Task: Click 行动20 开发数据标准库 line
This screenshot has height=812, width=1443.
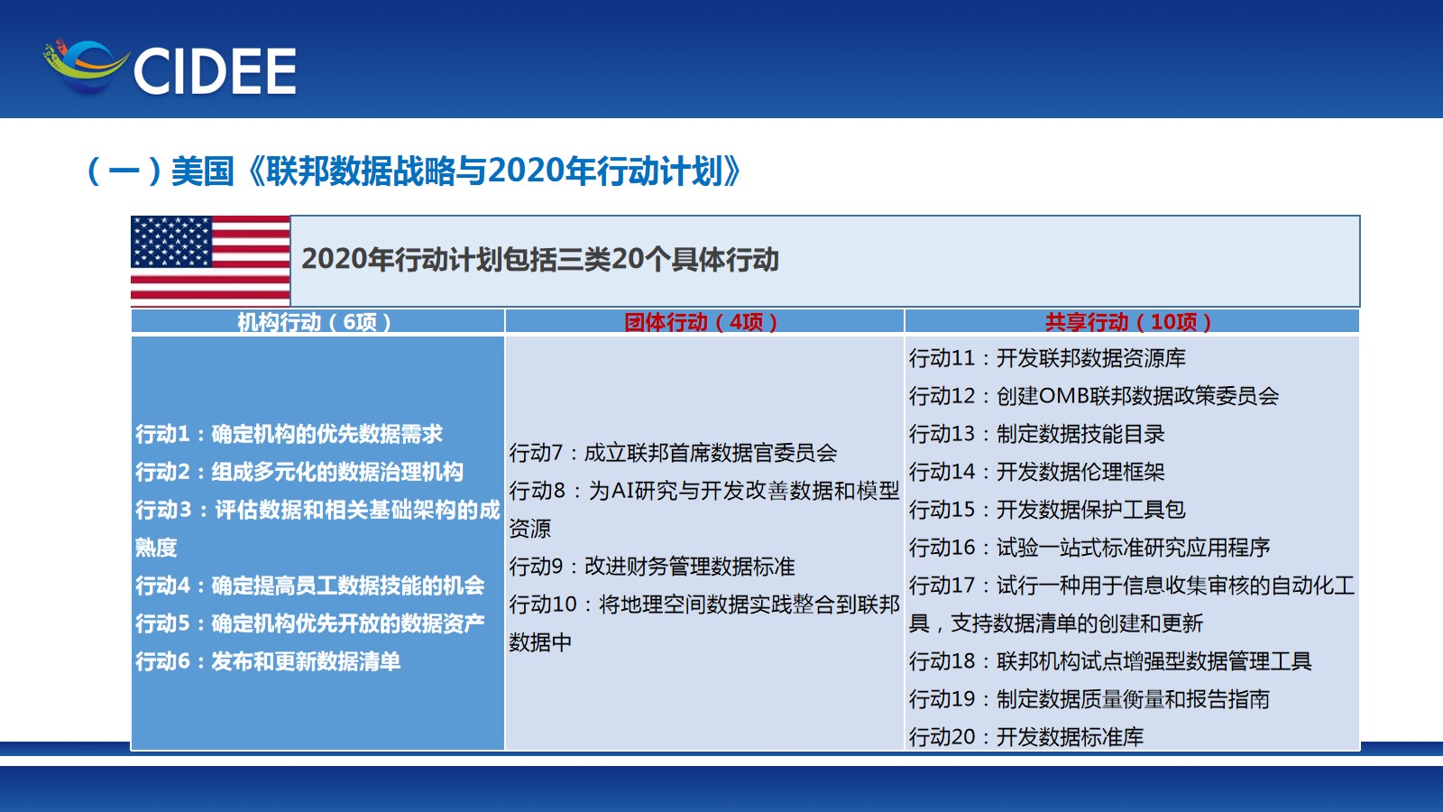Action: pos(1026,737)
